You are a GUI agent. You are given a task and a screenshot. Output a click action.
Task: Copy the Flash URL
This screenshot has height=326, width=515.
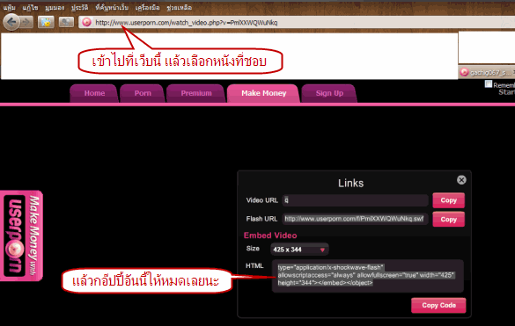(x=448, y=220)
